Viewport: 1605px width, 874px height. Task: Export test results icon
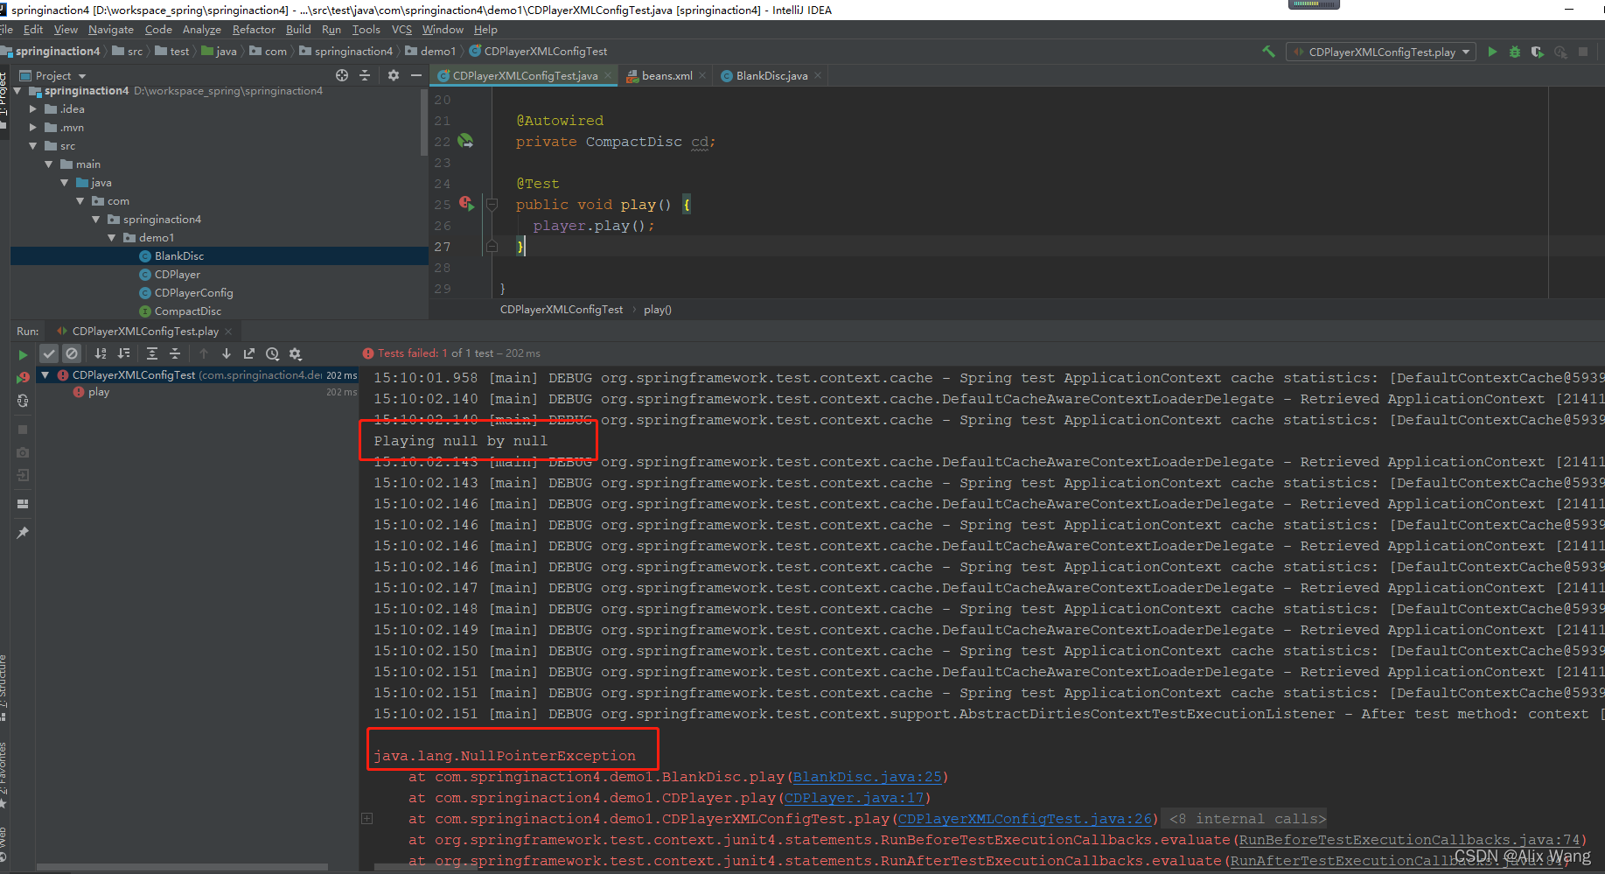(x=249, y=353)
